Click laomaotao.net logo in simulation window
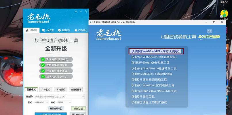 (x=109, y=34)
